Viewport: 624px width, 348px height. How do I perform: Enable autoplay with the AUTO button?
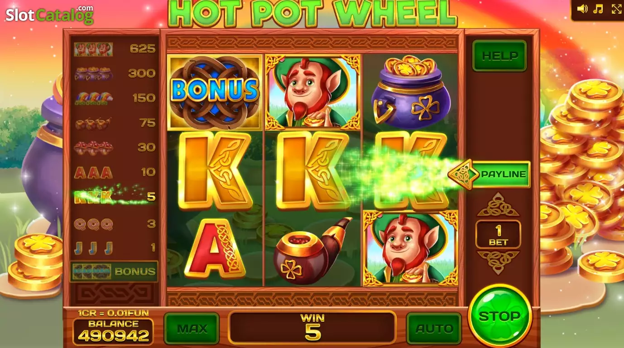click(x=434, y=329)
